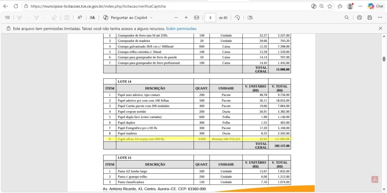Click the Exibir permissões link
Image resolution: width=387 pixels, height=193 pixels.
pos(181,29)
